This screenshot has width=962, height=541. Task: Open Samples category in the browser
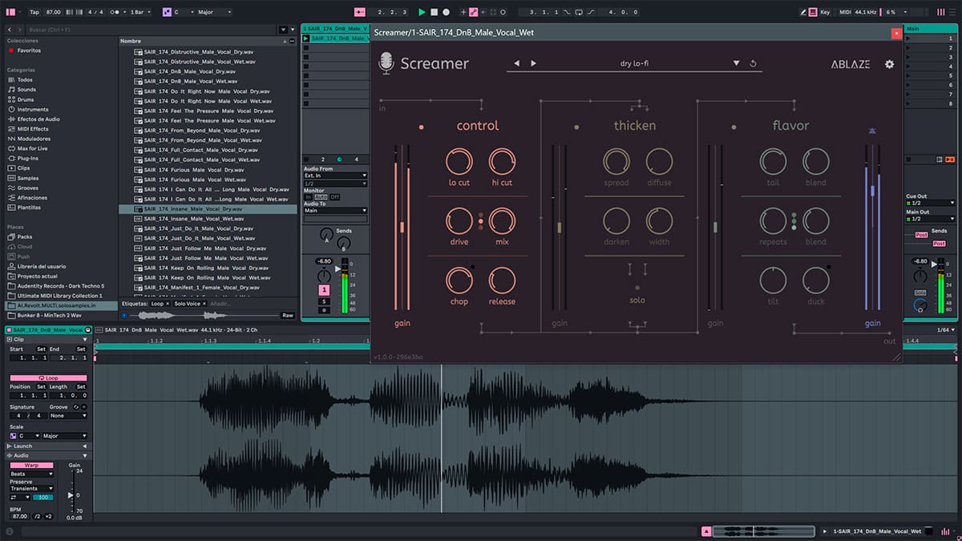click(28, 178)
